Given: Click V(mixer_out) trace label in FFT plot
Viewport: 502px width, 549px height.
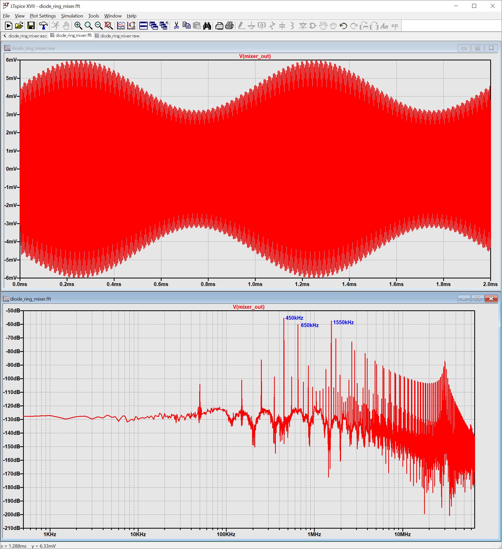Looking at the screenshot, I should click(x=248, y=307).
